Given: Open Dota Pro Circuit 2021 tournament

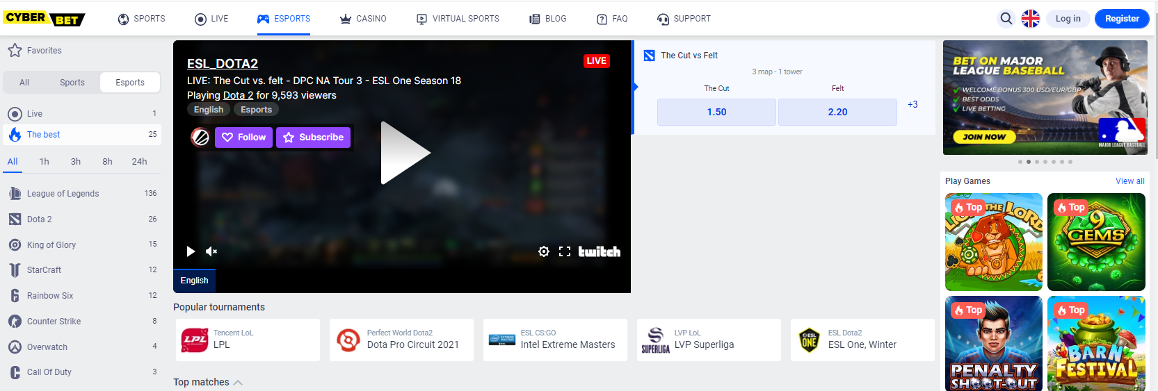Looking at the screenshot, I should (401, 340).
